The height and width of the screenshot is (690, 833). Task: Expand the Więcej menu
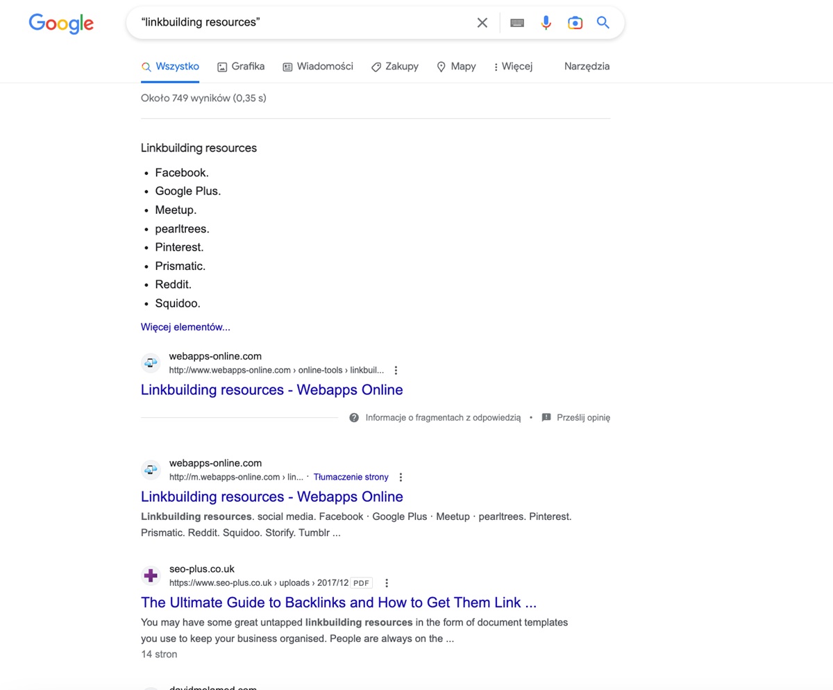513,67
